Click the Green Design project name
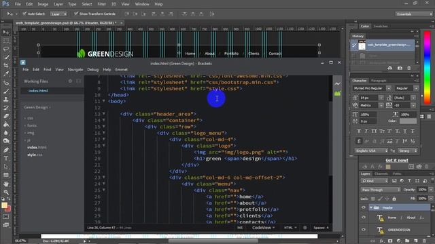Screen dimensions: 435x244 pyautogui.click(x=37, y=107)
